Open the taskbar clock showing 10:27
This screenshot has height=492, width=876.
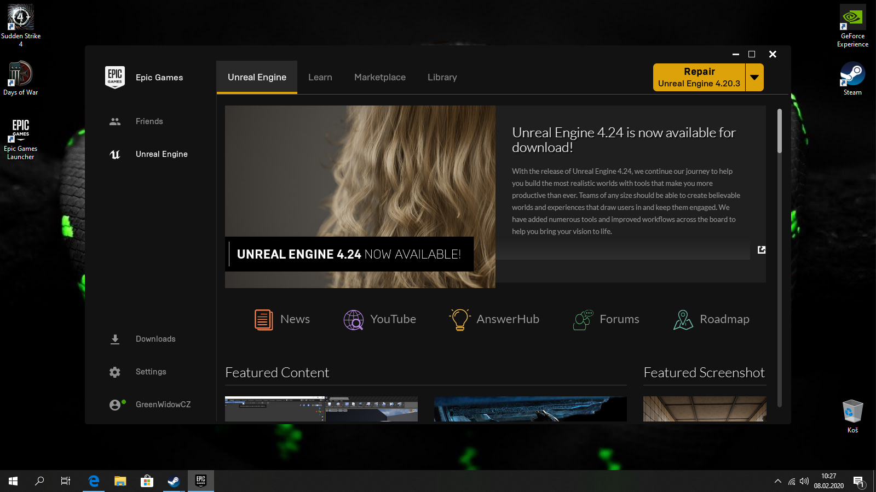pos(828,481)
